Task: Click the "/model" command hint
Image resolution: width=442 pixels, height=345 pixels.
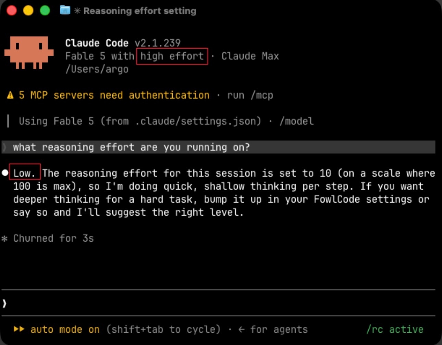Action: point(296,121)
